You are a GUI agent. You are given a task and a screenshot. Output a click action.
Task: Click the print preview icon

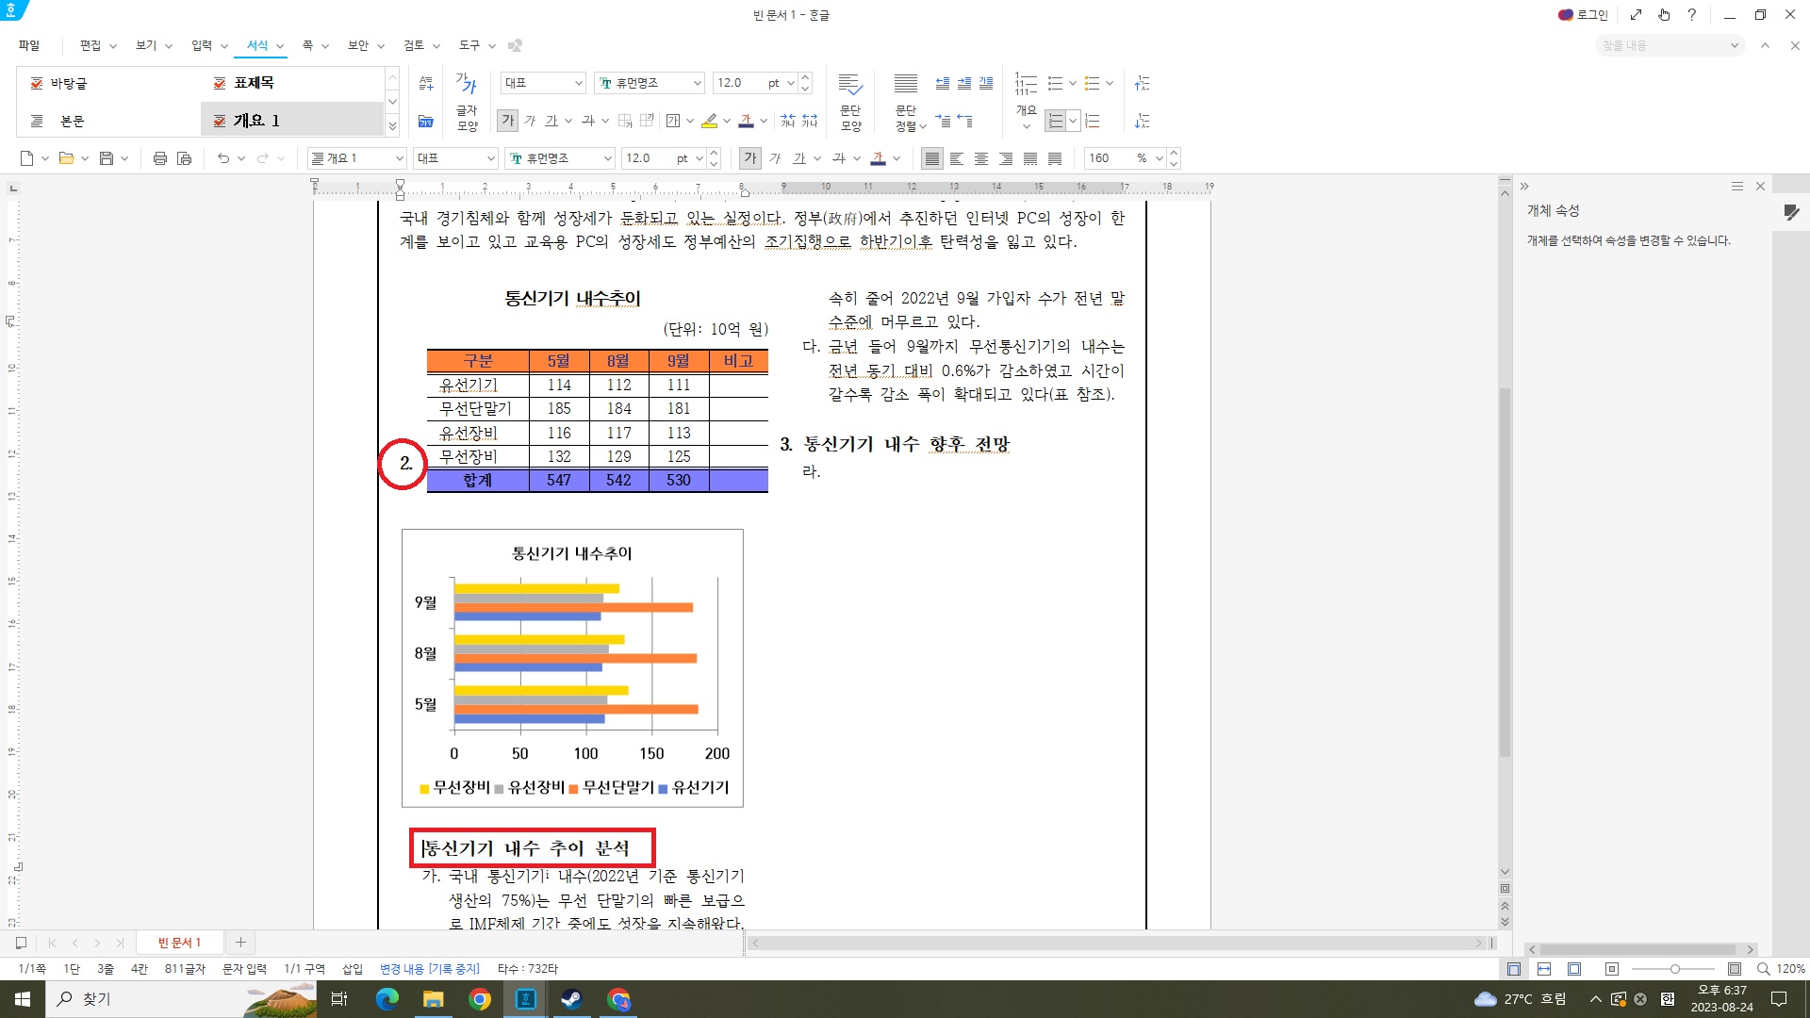click(x=185, y=158)
